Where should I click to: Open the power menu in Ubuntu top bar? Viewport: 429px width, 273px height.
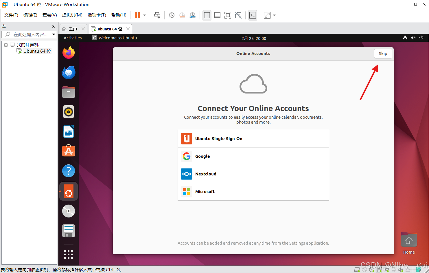[421, 38]
